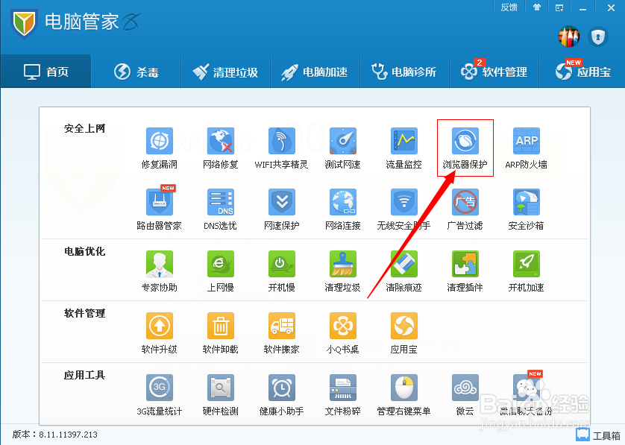Start 测试网速 speed test
Image resolution: width=625 pixels, height=445 pixels.
click(x=343, y=141)
